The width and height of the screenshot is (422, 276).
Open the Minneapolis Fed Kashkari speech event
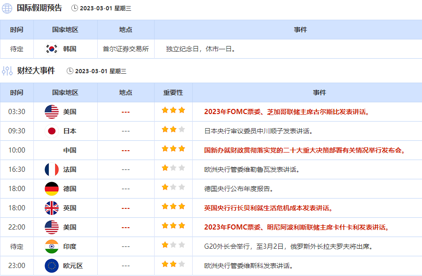(297, 227)
